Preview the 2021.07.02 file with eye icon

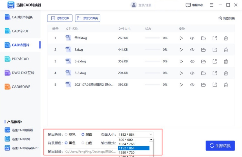coord(192,85)
